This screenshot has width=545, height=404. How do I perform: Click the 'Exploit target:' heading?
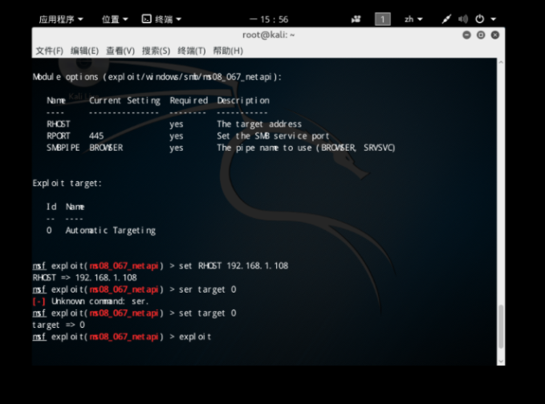click(x=67, y=183)
